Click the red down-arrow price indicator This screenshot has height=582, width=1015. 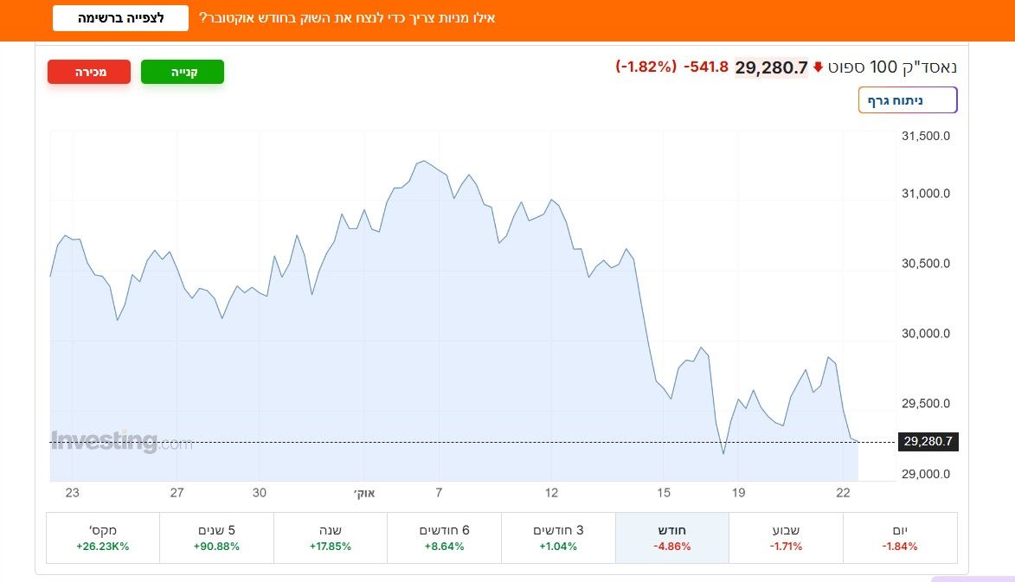[818, 67]
